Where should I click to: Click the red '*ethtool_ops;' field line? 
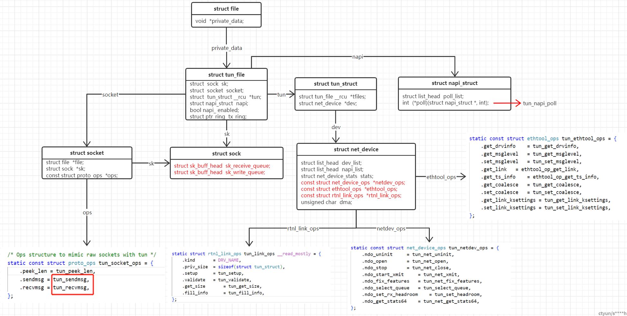pos(349,189)
